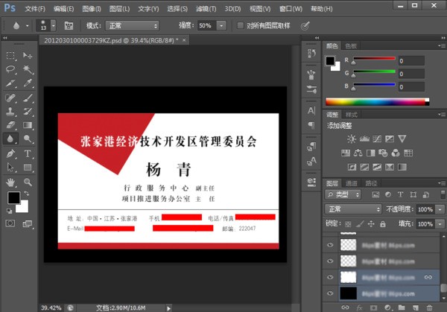Enable the 对所有图层取样 checkbox

(239, 25)
